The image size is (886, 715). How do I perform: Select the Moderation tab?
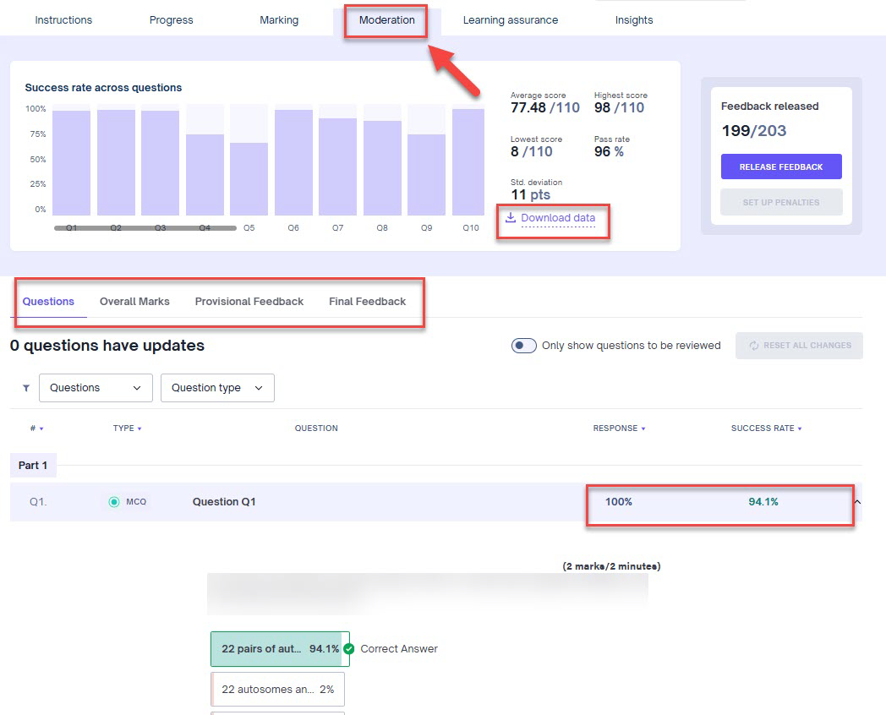(386, 20)
